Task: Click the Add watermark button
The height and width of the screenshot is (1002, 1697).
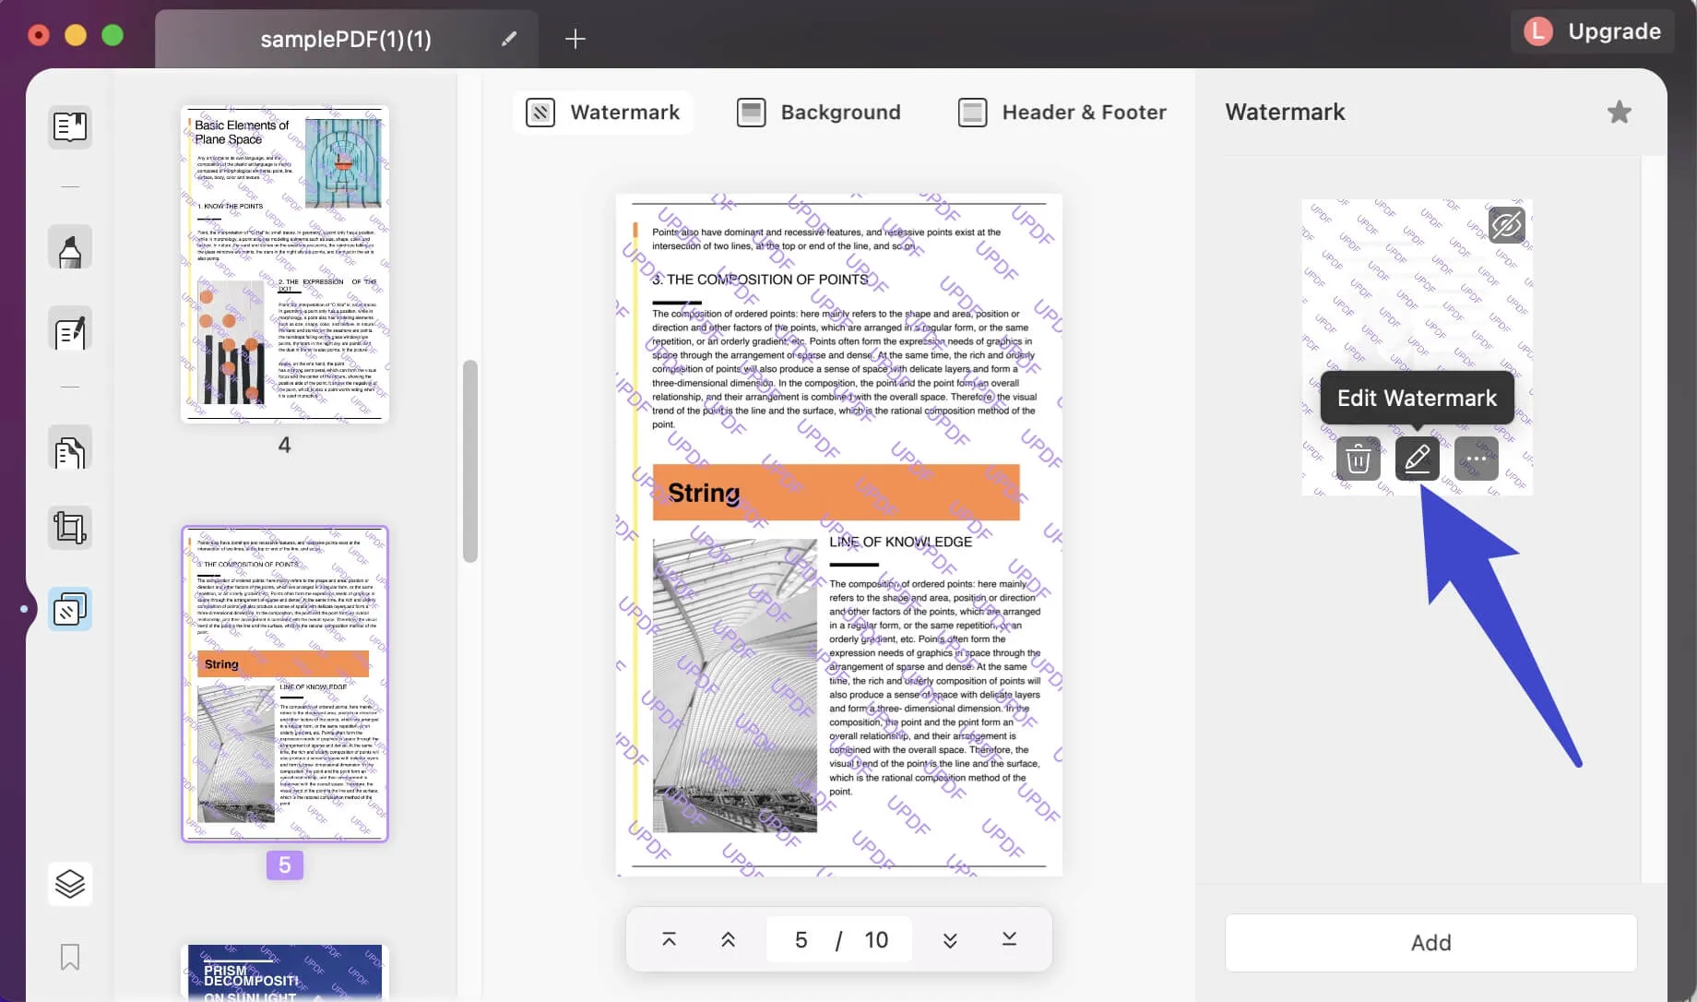Action: pos(1430,943)
